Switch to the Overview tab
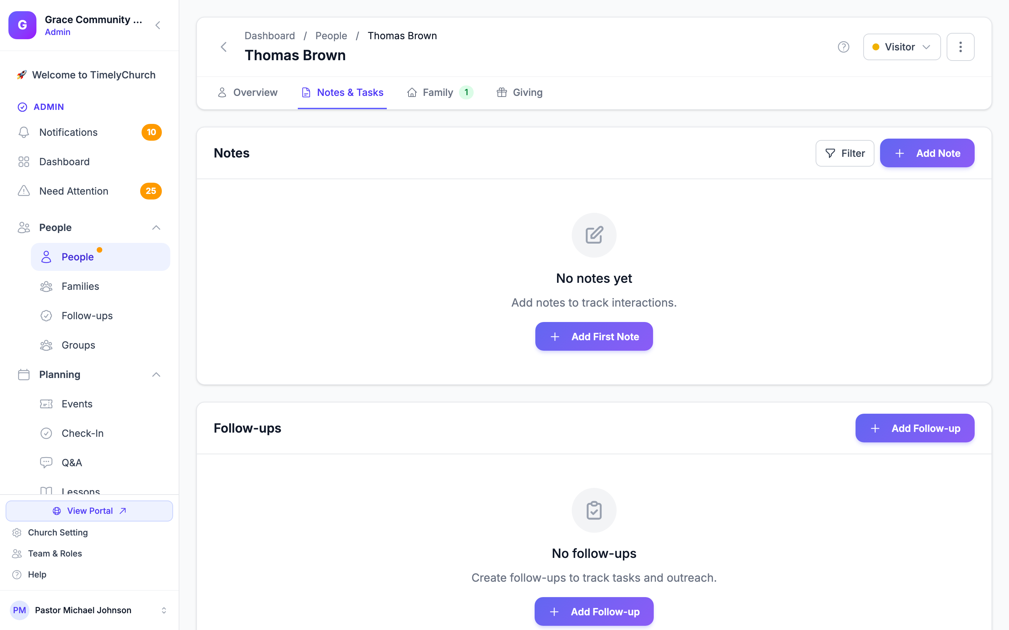1009x630 pixels. (248, 92)
